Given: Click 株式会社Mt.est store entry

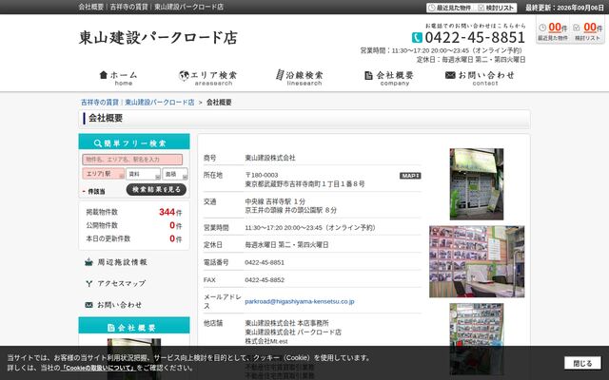Looking at the screenshot, I should [266, 341].
